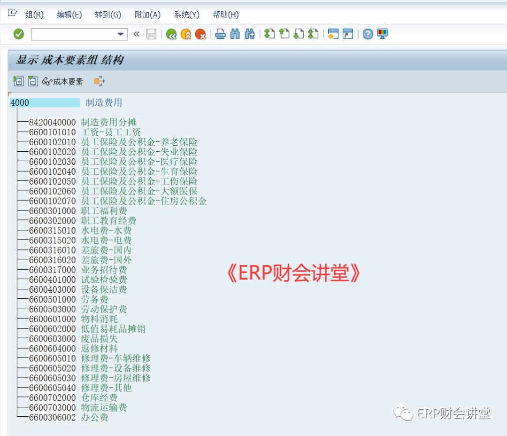Select cost element 6600317000 业务招待费
507x436 pixels.
tap(52, 270)
